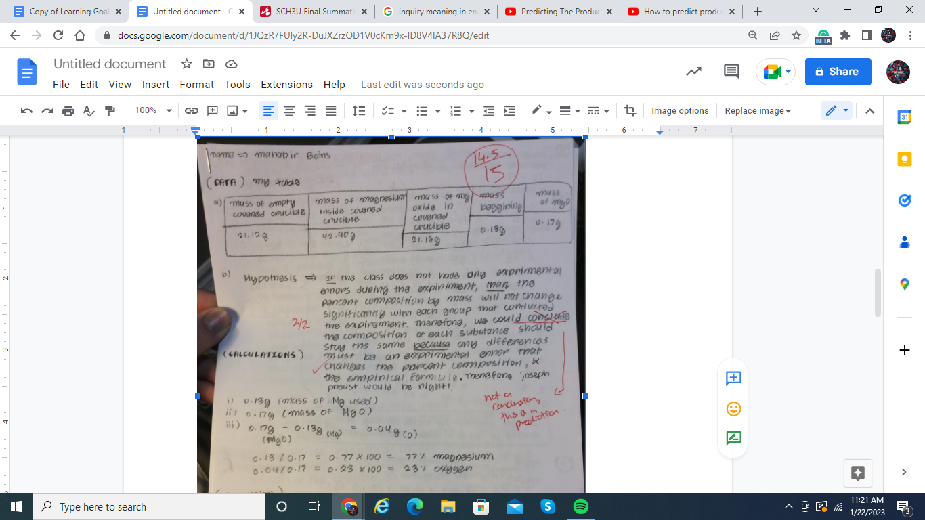The width and height of the screenshot is (925, 520).
Task: Switch to SCH3U Final Summative tab
Action: pyautogui.click(x=315, y=12)
